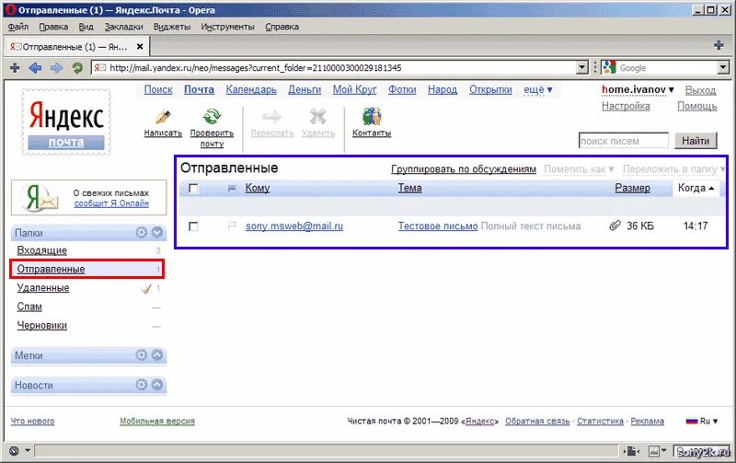Click Что нового footer link
Screen dimensions: 736x463
pyautogui.click(x=32, y=422)
